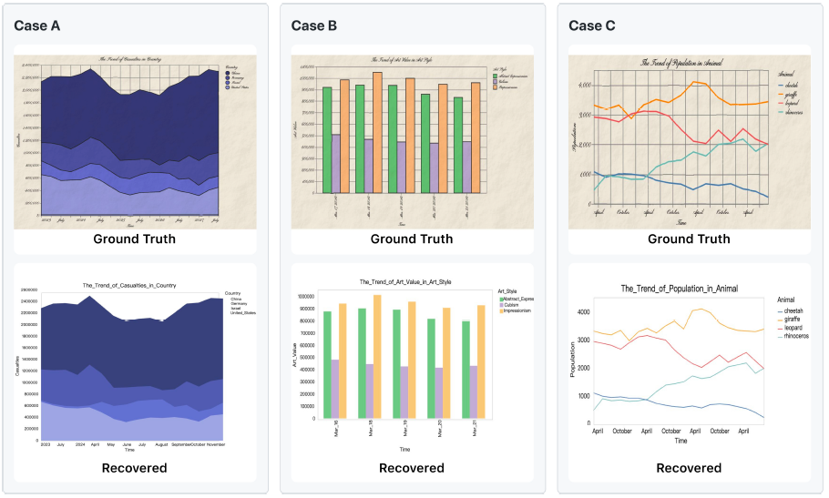
Task: Click the rhinoceros legend entry in recovered chart
Action: pos(793,336)
